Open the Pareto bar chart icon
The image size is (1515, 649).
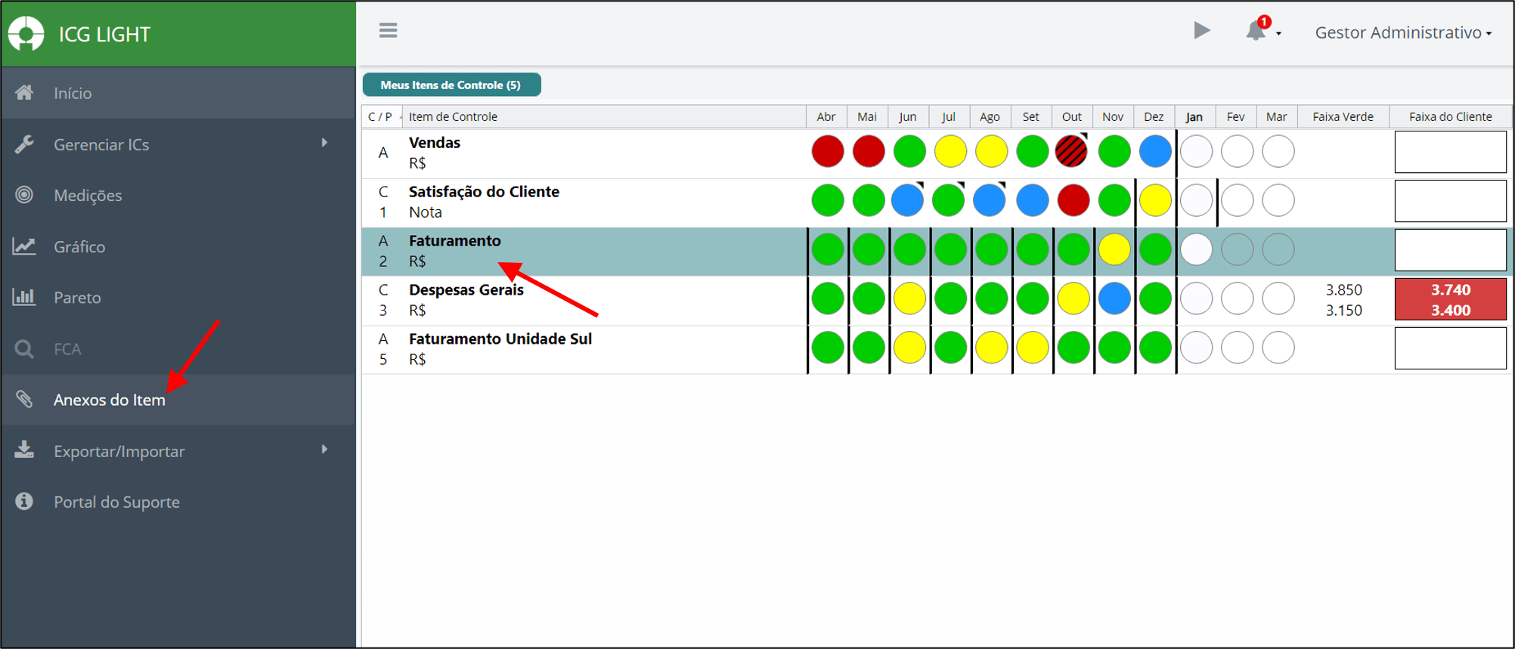coord(24,297)
